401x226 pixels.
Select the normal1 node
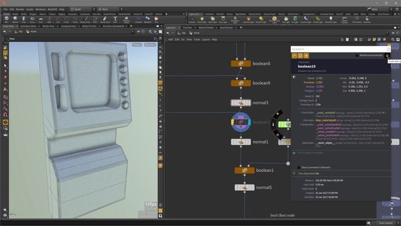click(241, 142)
